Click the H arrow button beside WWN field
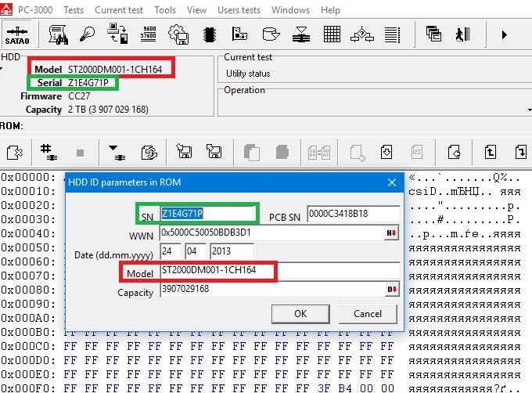 [x=391, y=233]
